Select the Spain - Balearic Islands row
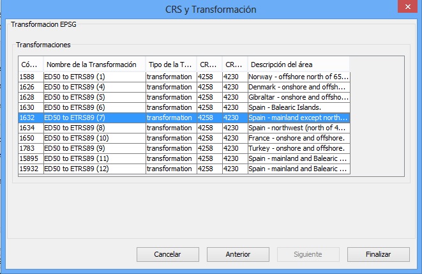The image size is (422, 274). coord(185,107)
